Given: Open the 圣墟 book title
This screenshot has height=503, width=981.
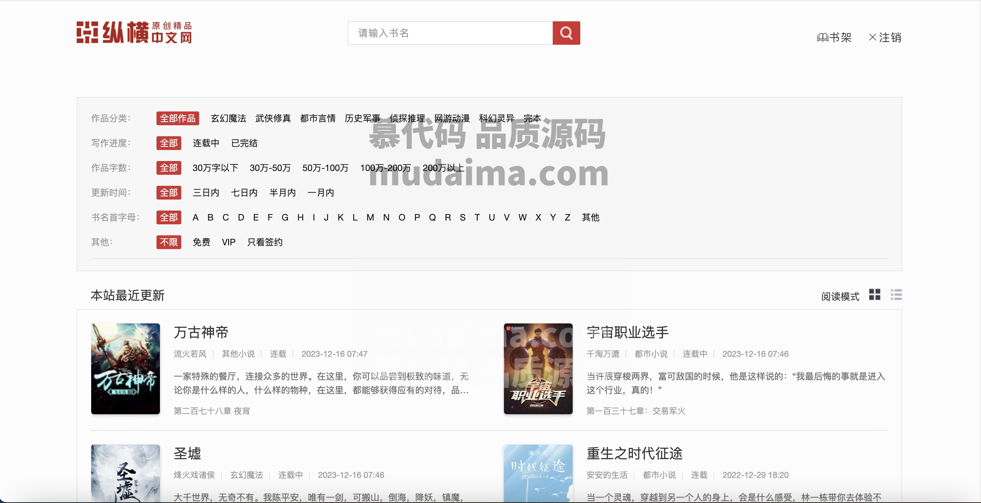Looking at the screenshot, I should coord(187,453).
